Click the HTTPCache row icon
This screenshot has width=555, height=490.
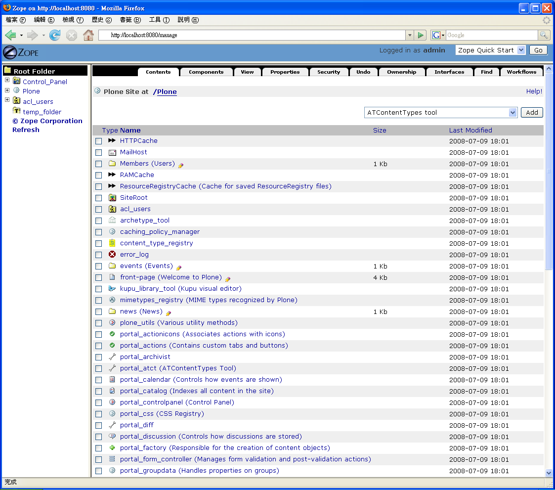tap(112, 140)
